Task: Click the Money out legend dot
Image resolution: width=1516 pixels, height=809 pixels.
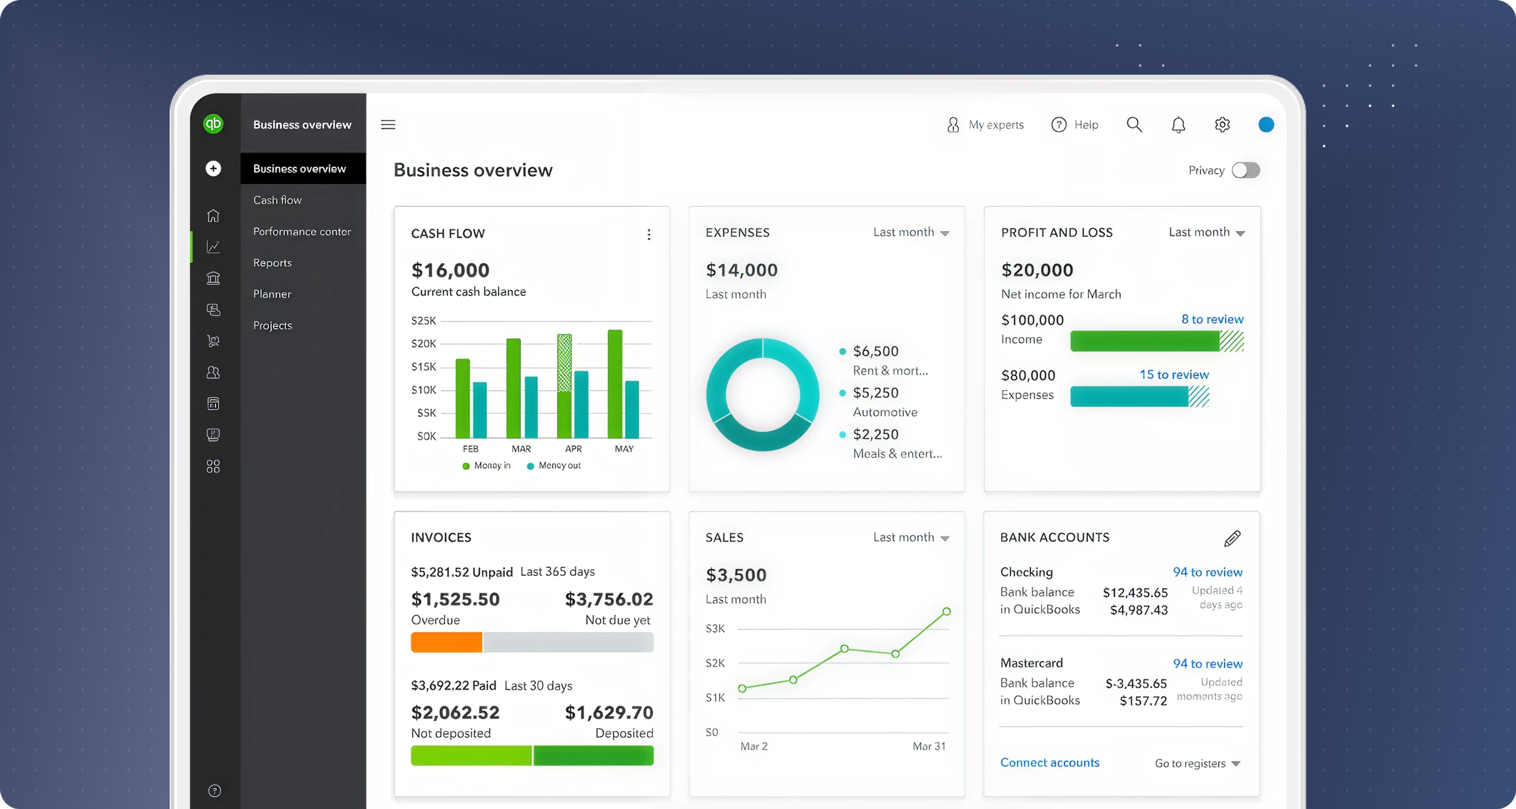Action: (x=530, y=466)
